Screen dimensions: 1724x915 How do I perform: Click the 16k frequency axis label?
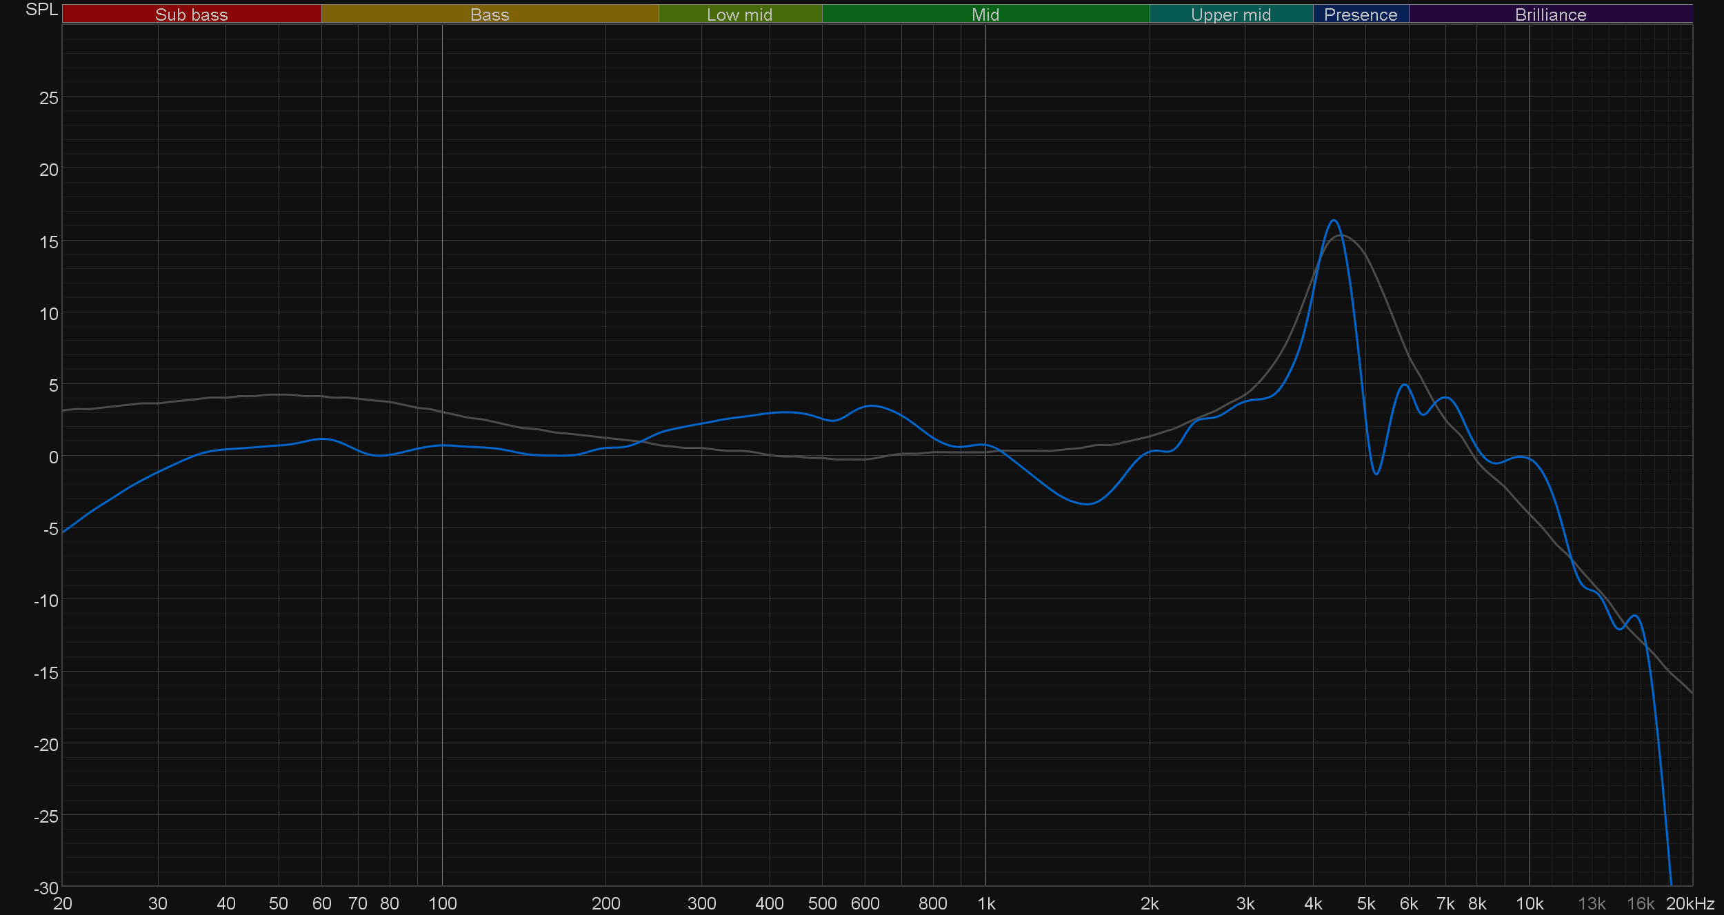1641,903
